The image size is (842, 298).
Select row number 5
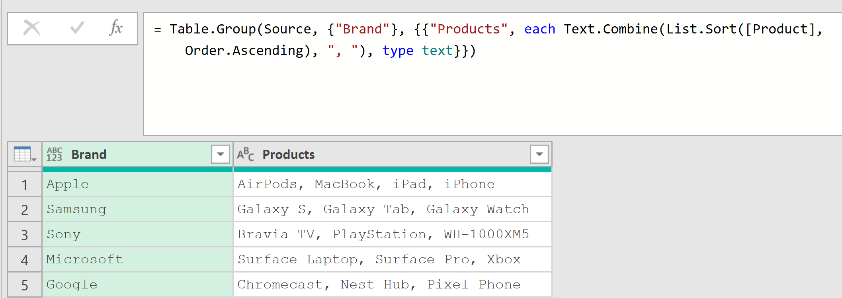click(x=25, y=285)
